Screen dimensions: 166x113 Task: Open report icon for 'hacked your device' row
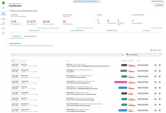click(155, 65)
